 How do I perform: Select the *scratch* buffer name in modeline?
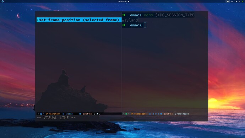tap(55, 114)
